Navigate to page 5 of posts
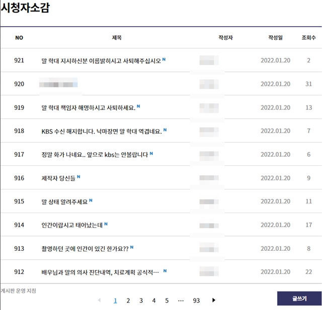The image size is (331, 310). tap(167, 300)
